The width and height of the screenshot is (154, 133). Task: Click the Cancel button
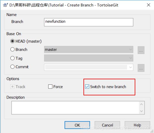click(107, 125)
